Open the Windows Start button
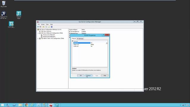The height and width of the screenshot is (107, 190). 2,105
